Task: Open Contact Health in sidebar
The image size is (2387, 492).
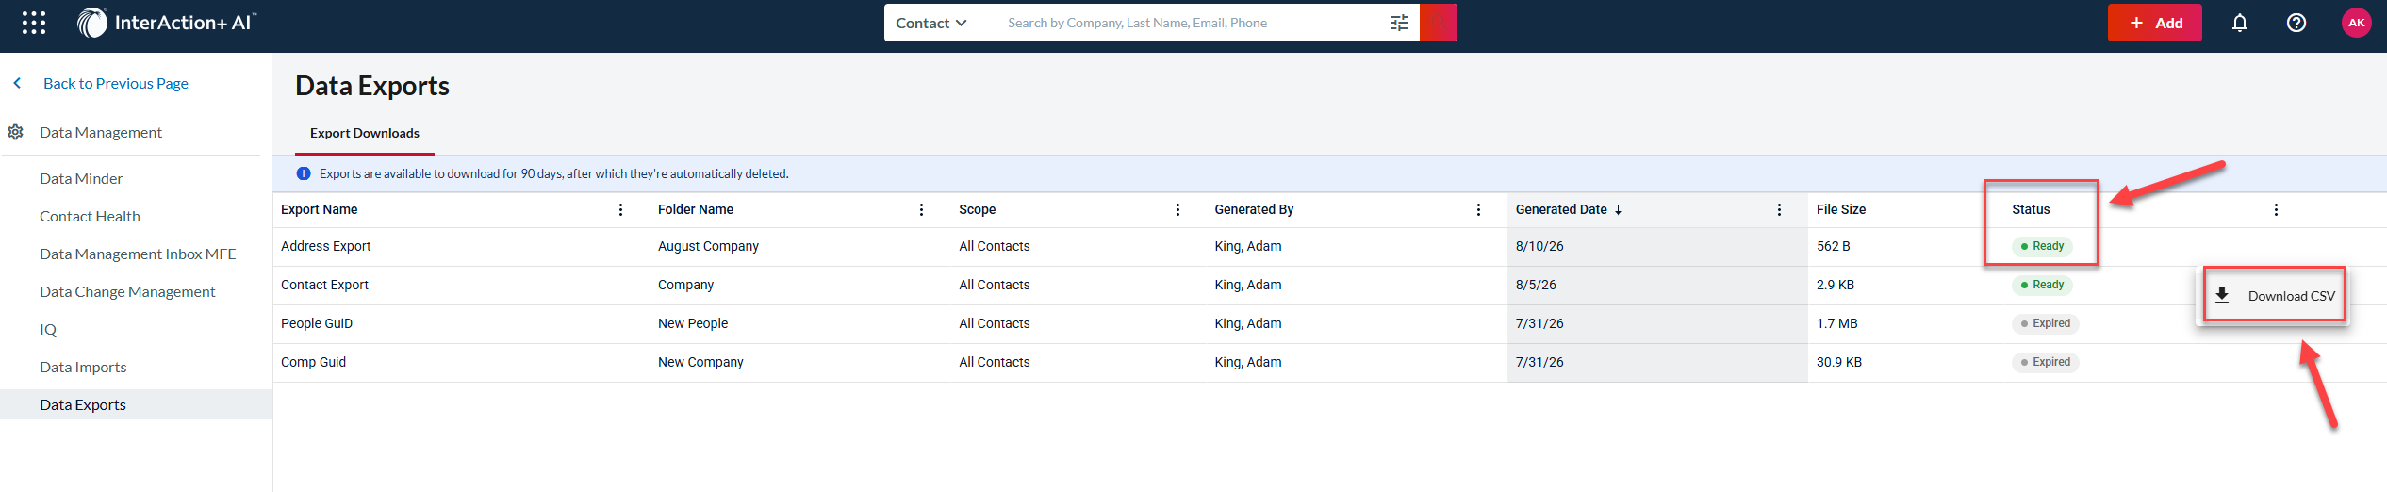Action: 90,216
